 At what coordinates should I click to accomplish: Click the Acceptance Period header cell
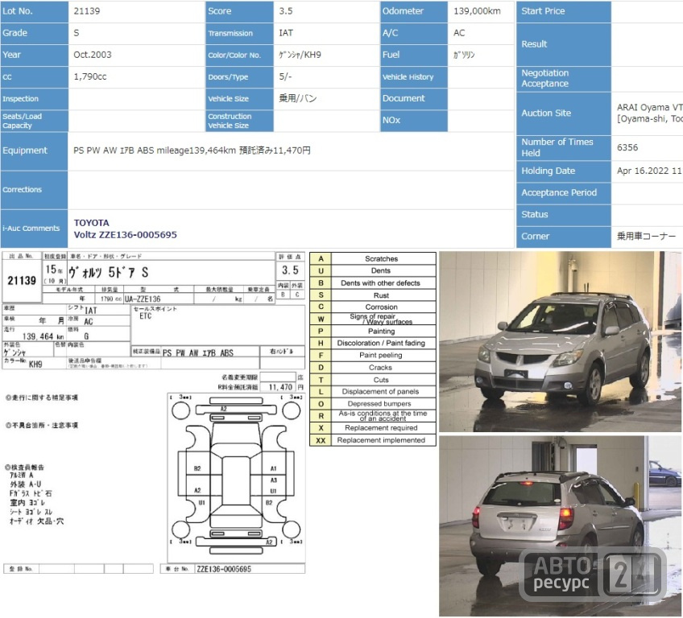(x=564, y=193)
